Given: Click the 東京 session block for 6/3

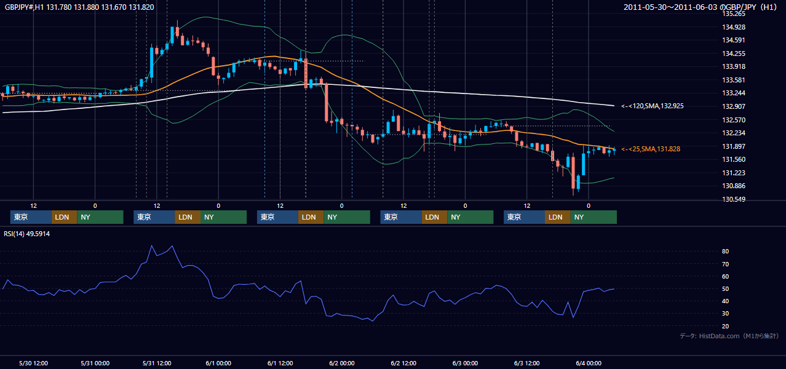Looking at the screenshot, I should 524,217.
